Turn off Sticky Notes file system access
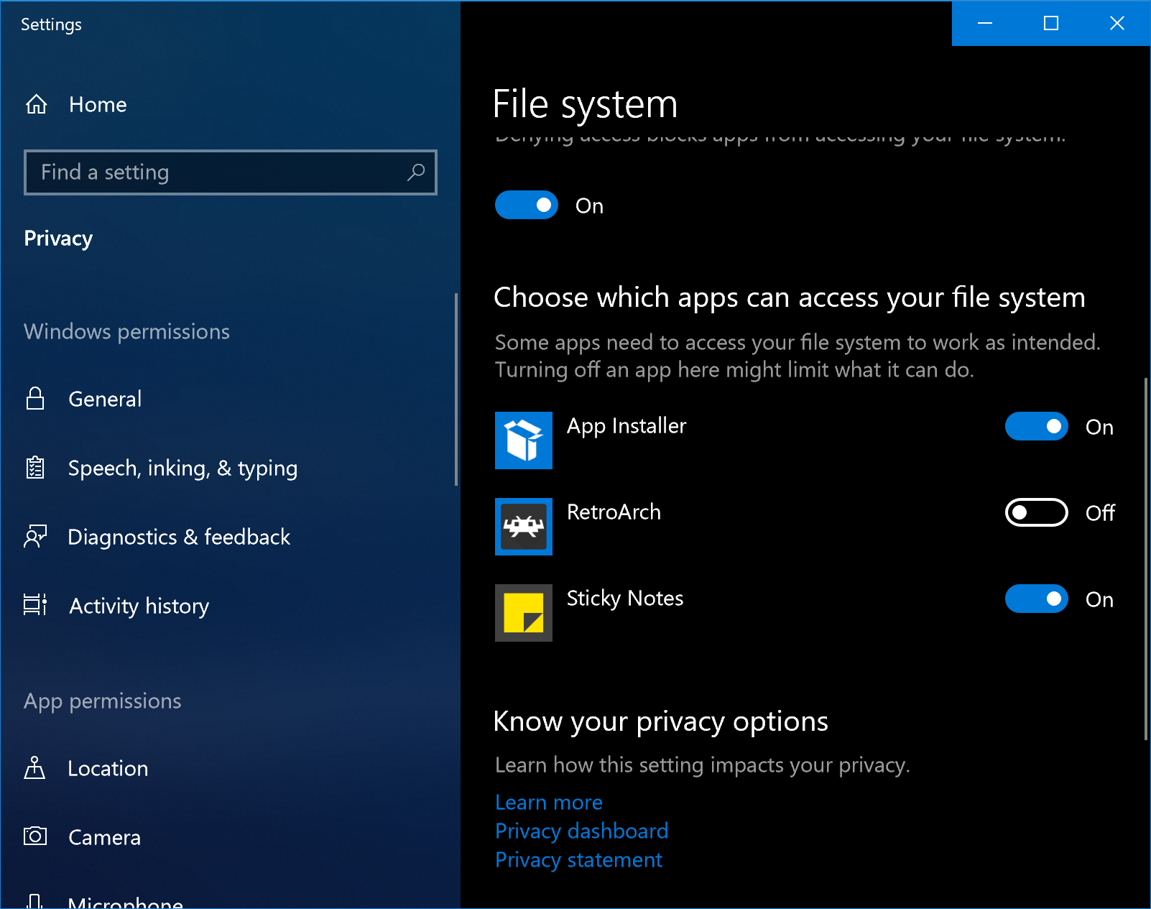The width and height of the screenshot is (1151, 909). (x=1036, y=599)
